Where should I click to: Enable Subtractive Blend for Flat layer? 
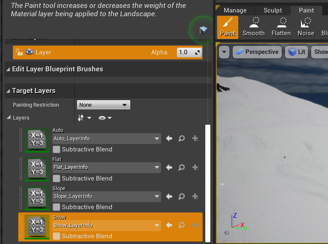tap(56, 178)
